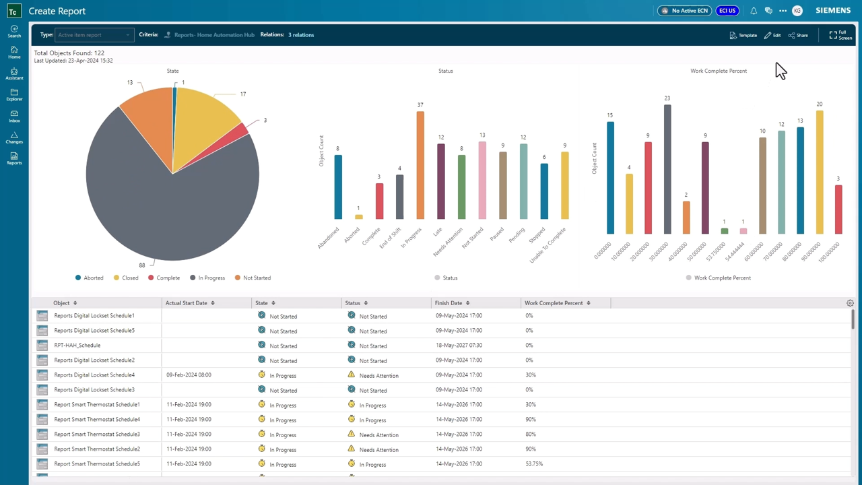862x485 pixels.
Task: Click In Progress state icon for Thermostat Schedule1
Action: pyautogui.click(x=261, y=404)
